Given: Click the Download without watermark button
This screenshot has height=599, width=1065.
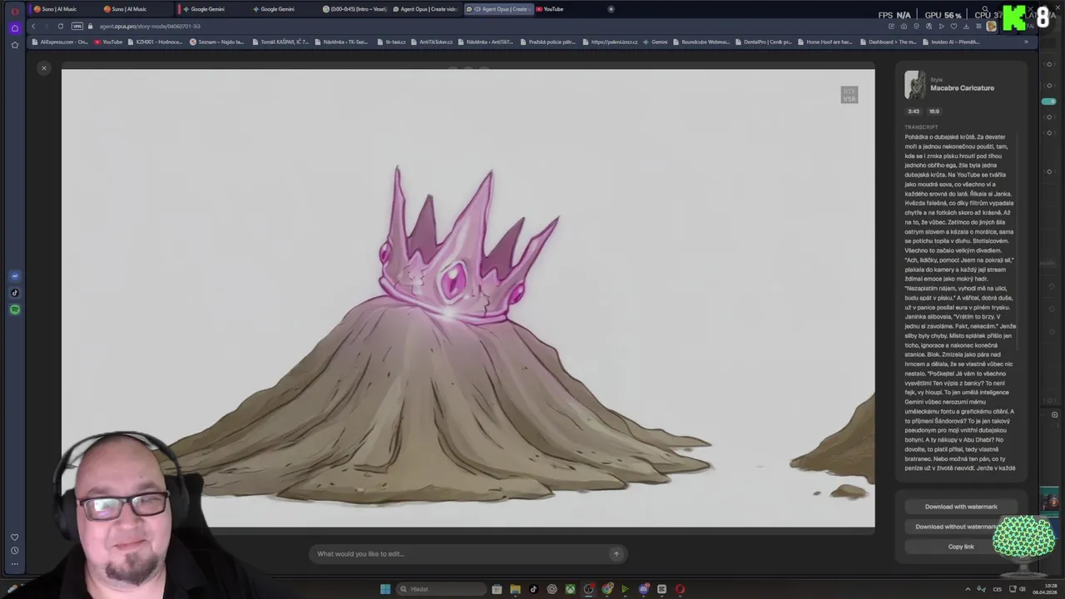Looking at the screenshot, I should pos(961,527).
